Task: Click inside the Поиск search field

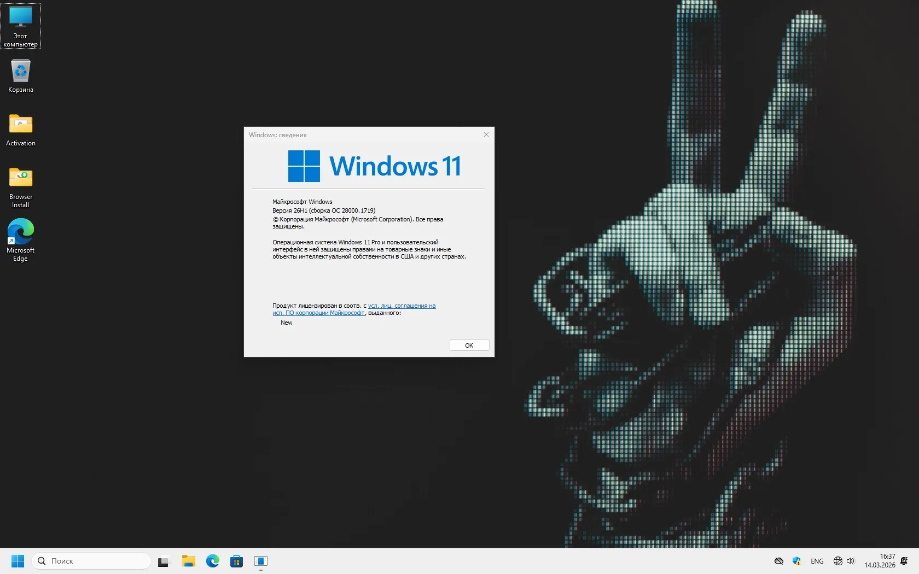Action: pos(90,561)
